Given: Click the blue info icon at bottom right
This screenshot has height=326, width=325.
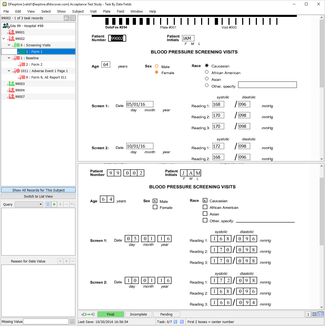Looking at the screenshot, I should (321, 314).
